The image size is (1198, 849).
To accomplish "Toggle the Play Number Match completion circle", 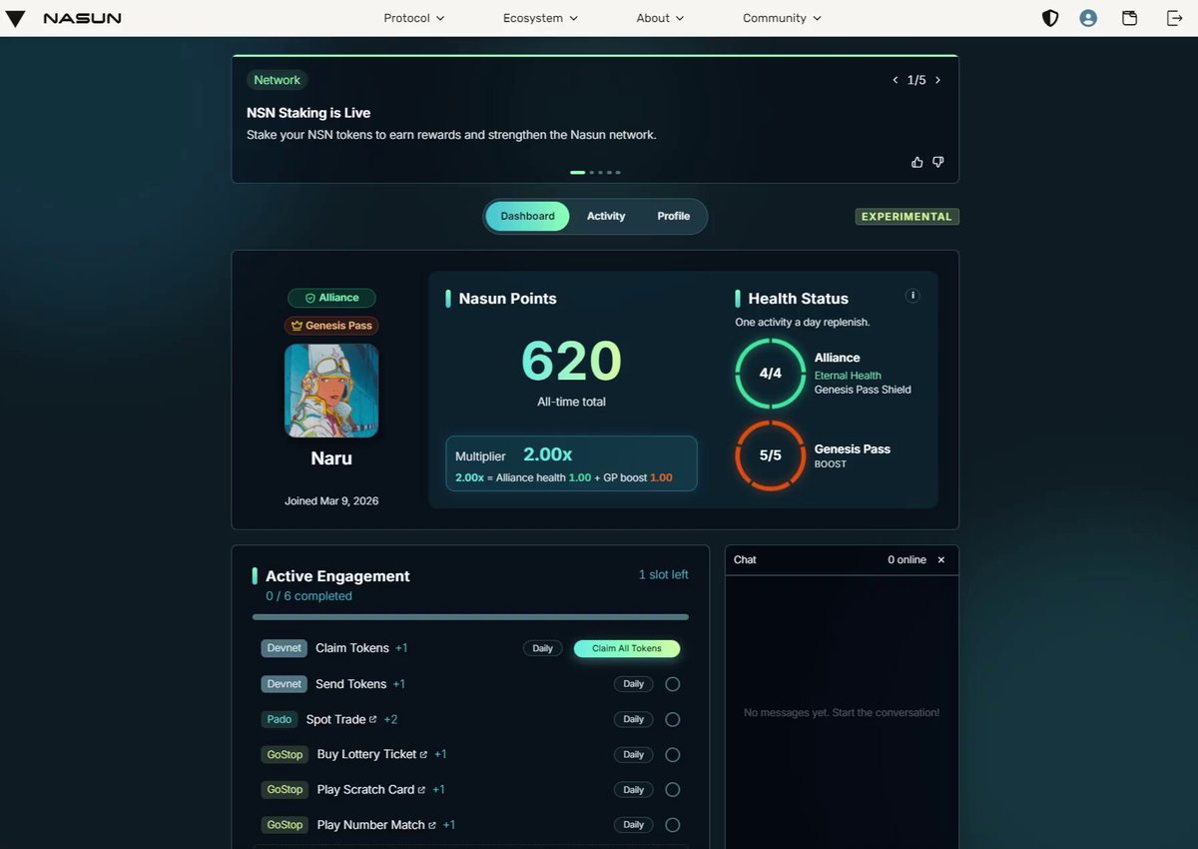I will (x=673, y=825).
